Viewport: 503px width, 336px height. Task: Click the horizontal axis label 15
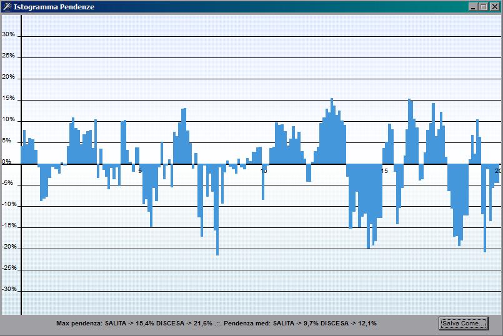[x=384, y=171]
